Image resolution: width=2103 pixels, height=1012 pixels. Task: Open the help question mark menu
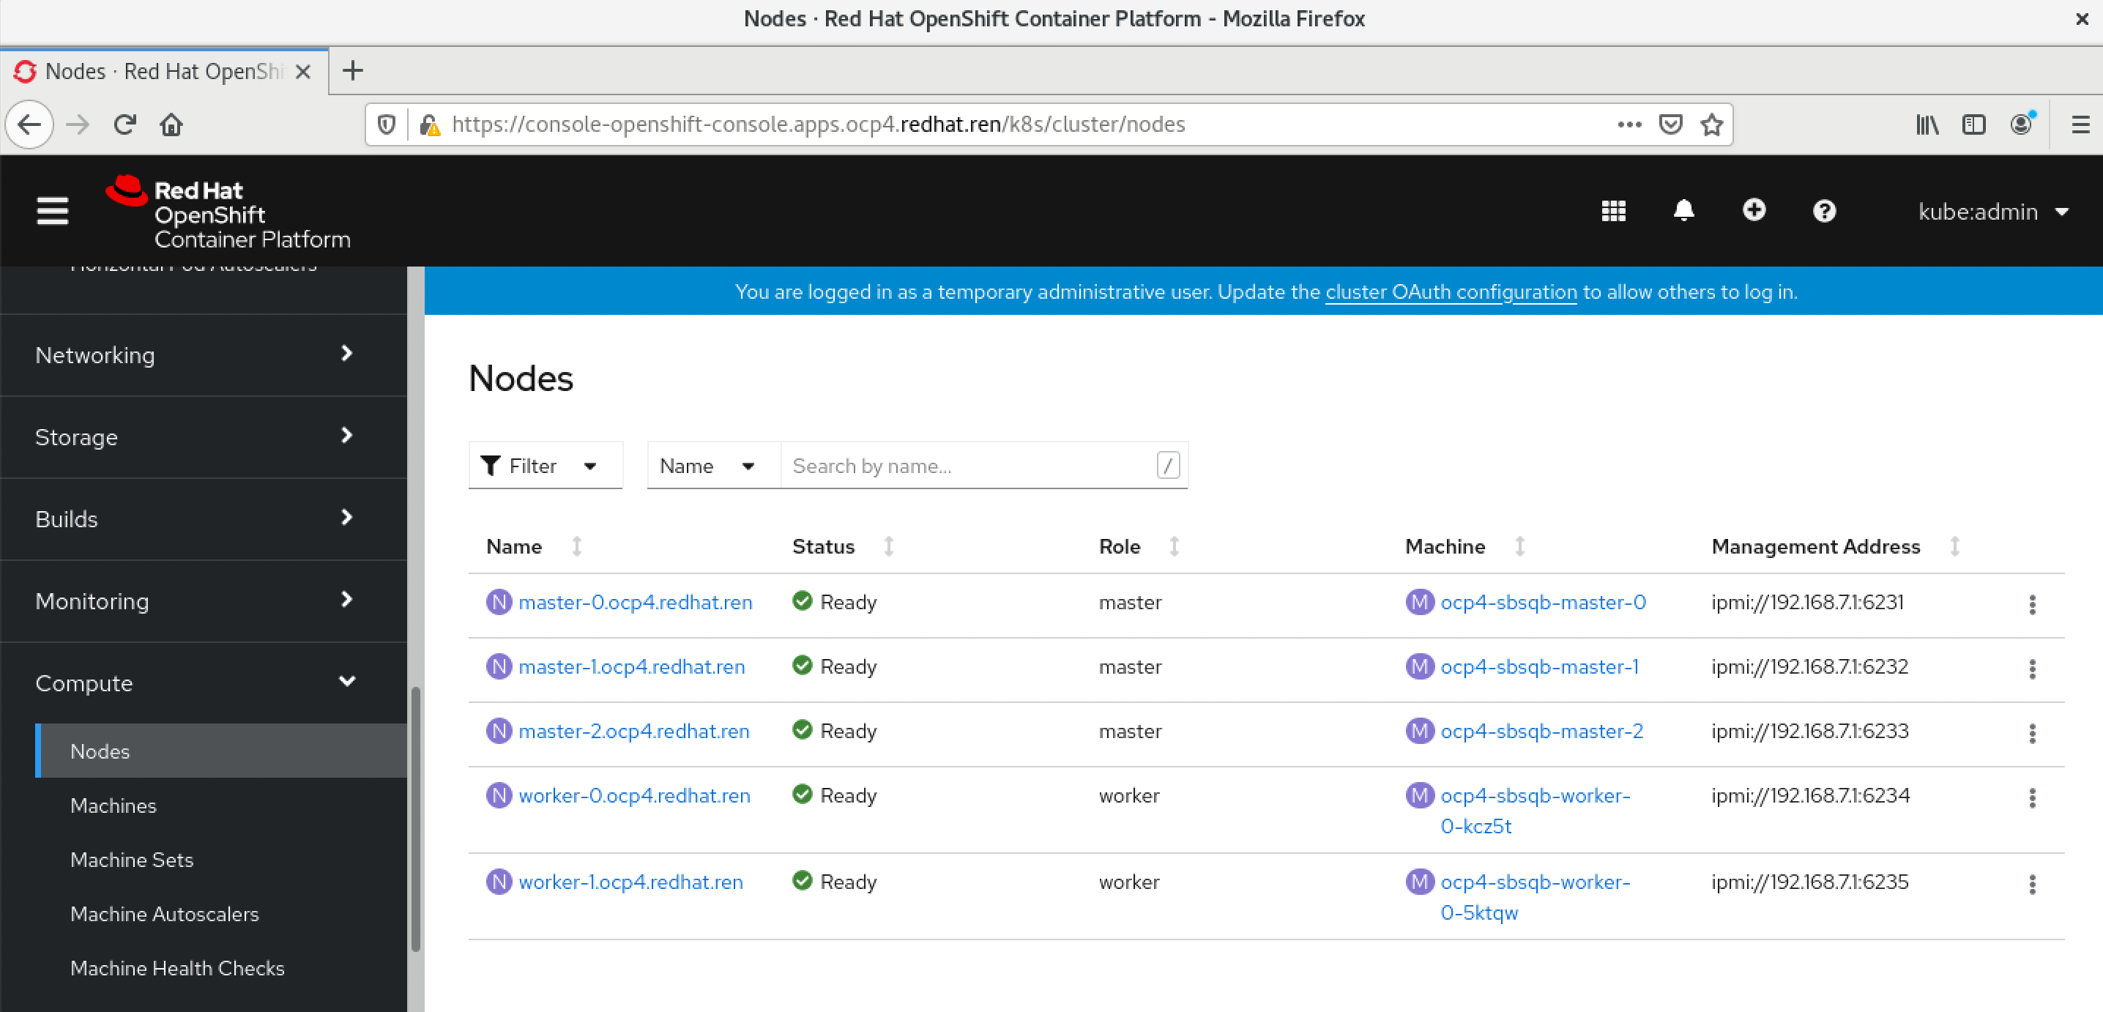coord(1824,212)
